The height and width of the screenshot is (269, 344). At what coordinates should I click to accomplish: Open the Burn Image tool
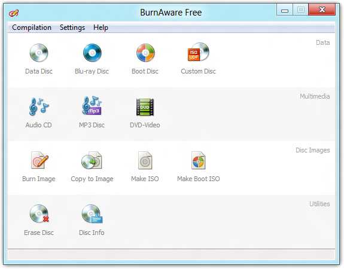(39, 167)
